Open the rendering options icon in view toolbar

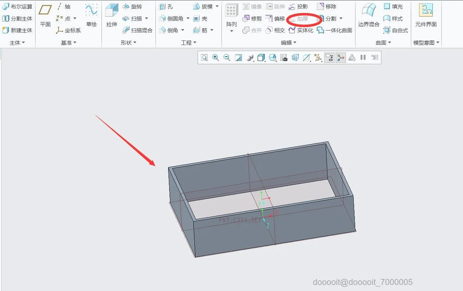click(x=250, y=57)
